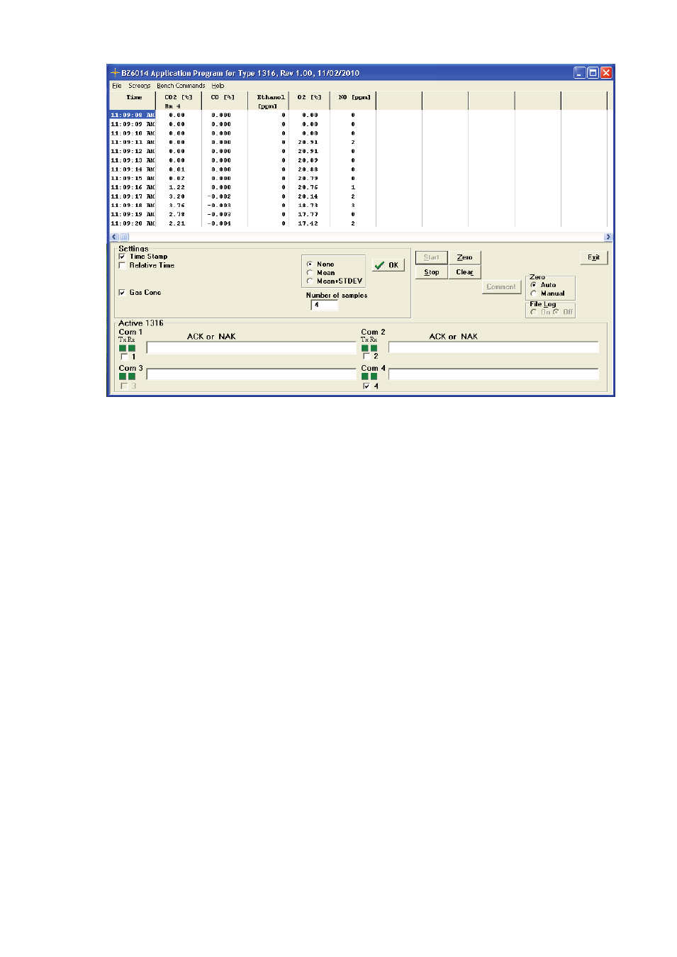
Task: Click the Com 3 Tx indicator light
Action: [x=123, y=376]
